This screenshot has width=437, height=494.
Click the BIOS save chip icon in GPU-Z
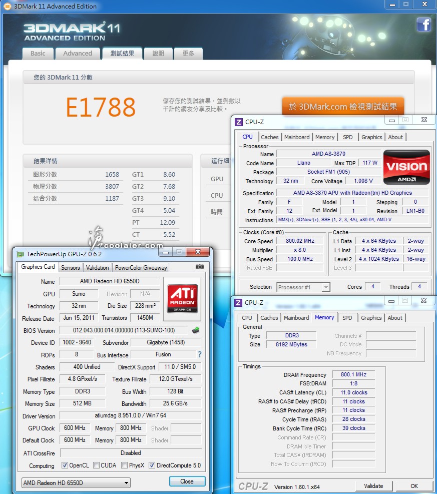[x=196, y=330]
